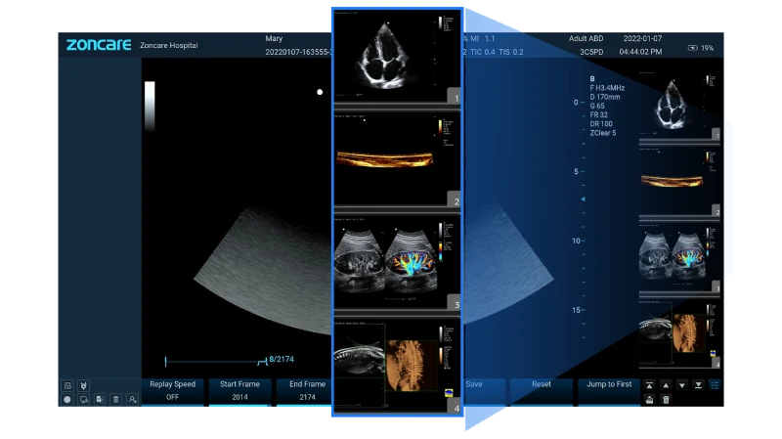Click the time '04:44:02 PM'
The image size is (782, 439).
(640, 52)
